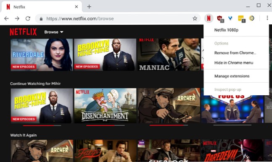Image resolution: width=272 pixels, height=162 pixels.
Task: Choose Remove from Chrome...
Action: point(235,53)
